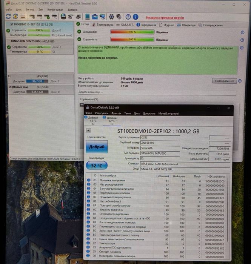The width and height of the screenshot is (251, 264).
Task: Click the refresh-with-warning icon in the toolbar
Action: [x=16, y=16]
